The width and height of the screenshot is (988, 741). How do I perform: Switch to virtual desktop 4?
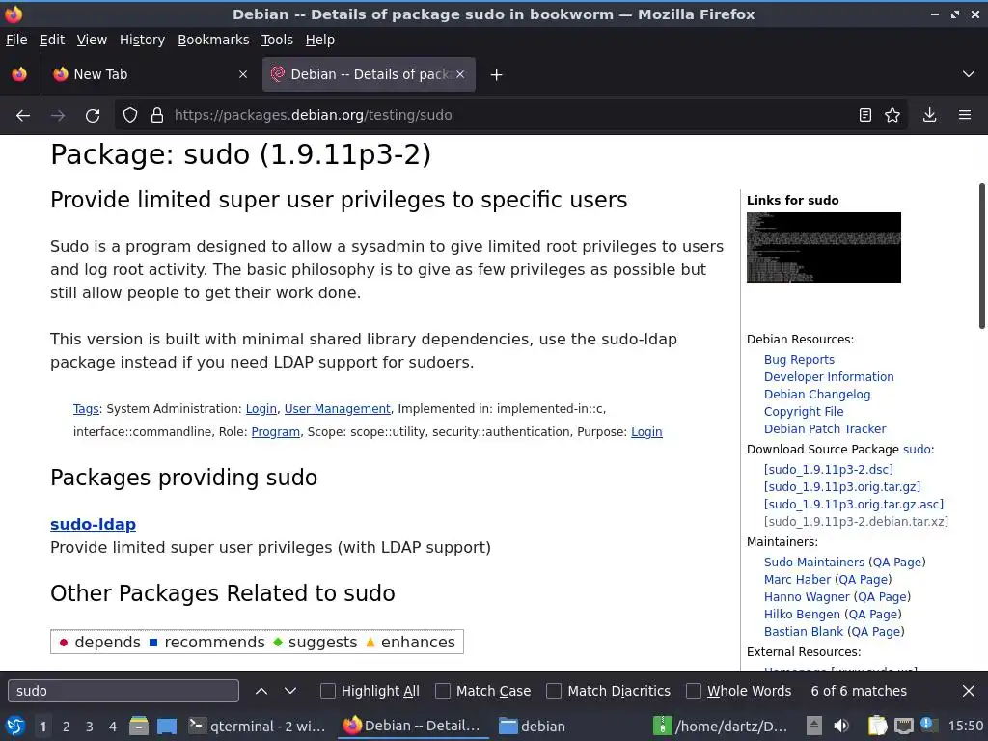tap(113, 727)
